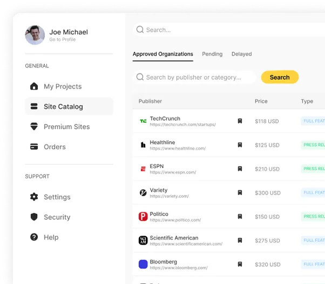This screenshot has width=325, height=284.
Task: Click the $275 USD price
Action: click(267, 240)
